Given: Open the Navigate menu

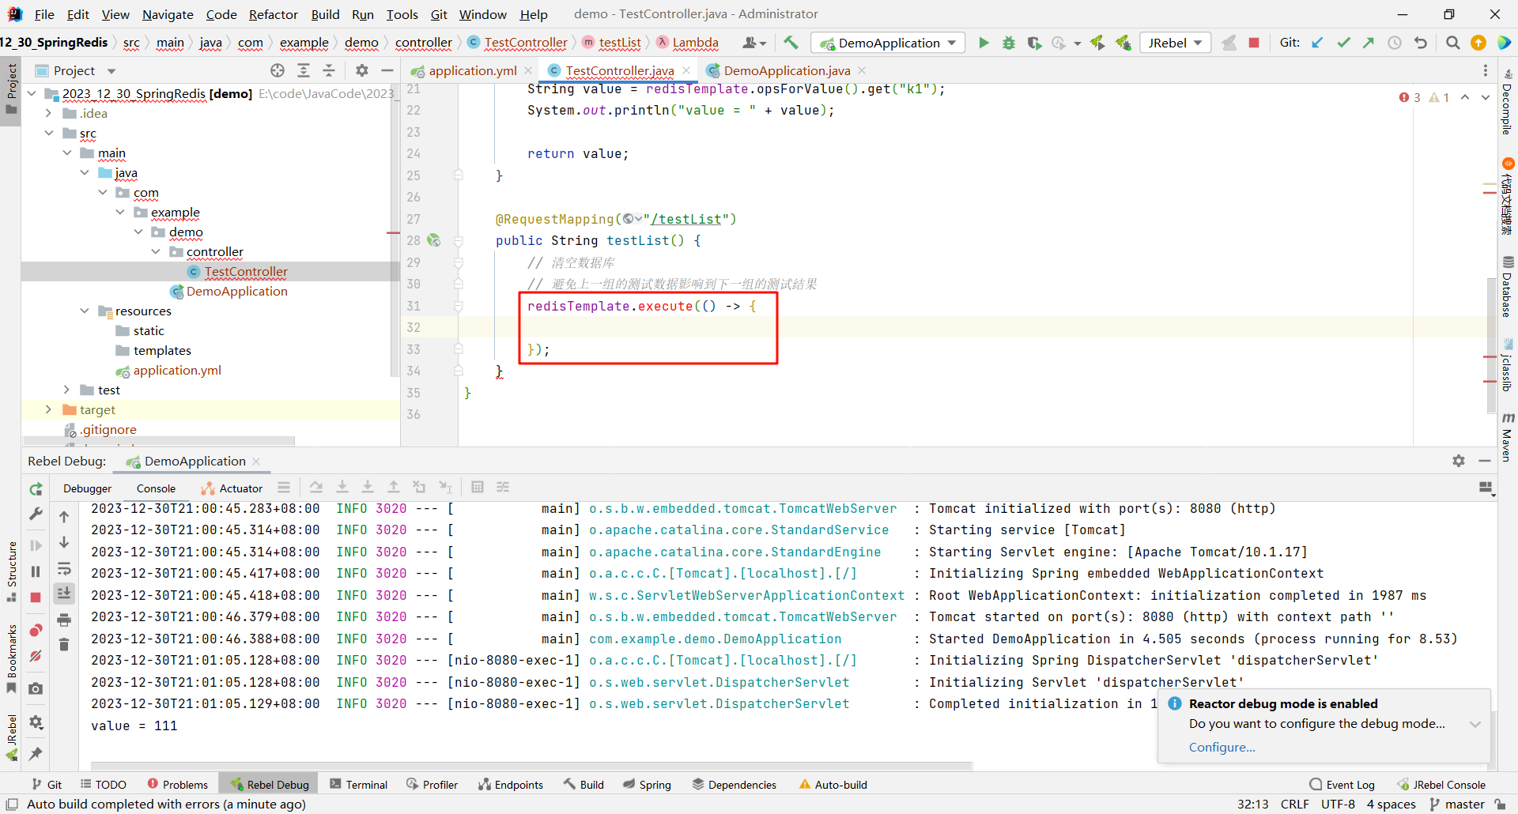Looking at the screenshot, I should (x=168, y=14).
